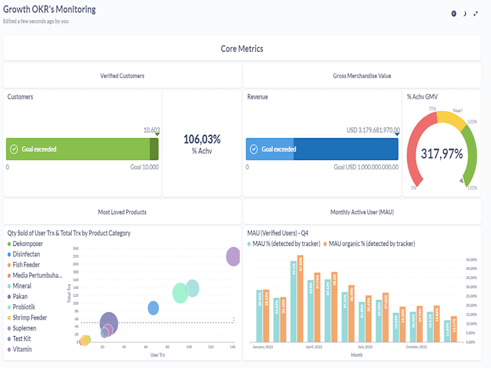Click the mint green bubble near 120 Total Trx
Screen dimensions: 491x368
180,293
